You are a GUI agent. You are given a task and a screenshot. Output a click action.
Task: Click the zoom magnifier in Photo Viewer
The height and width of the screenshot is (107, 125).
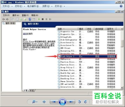pyautogui.click(x=34, y=102)
